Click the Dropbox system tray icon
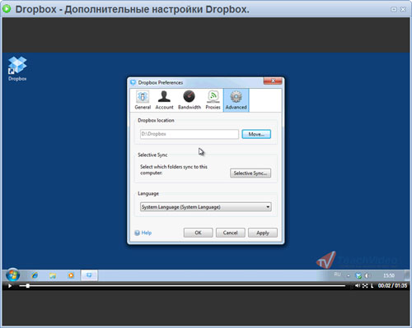 point(358,275)
